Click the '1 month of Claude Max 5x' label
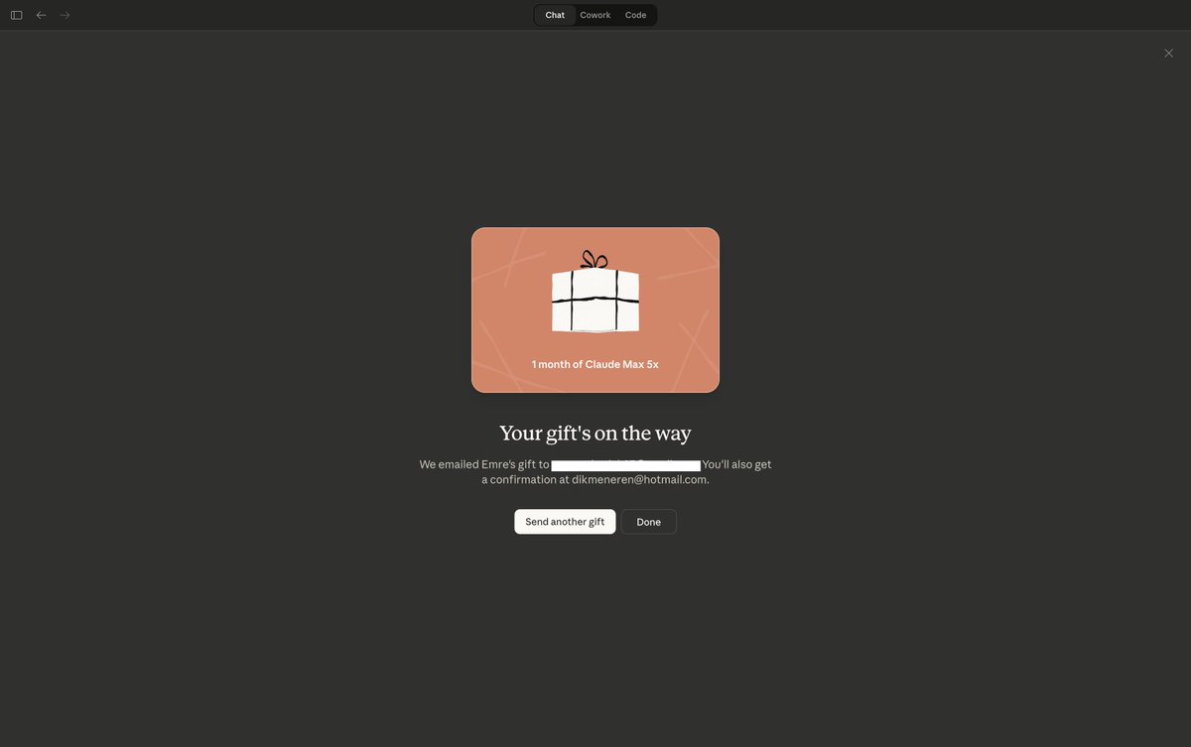This screenshot has height=747, width=1191. click(595, 364)
